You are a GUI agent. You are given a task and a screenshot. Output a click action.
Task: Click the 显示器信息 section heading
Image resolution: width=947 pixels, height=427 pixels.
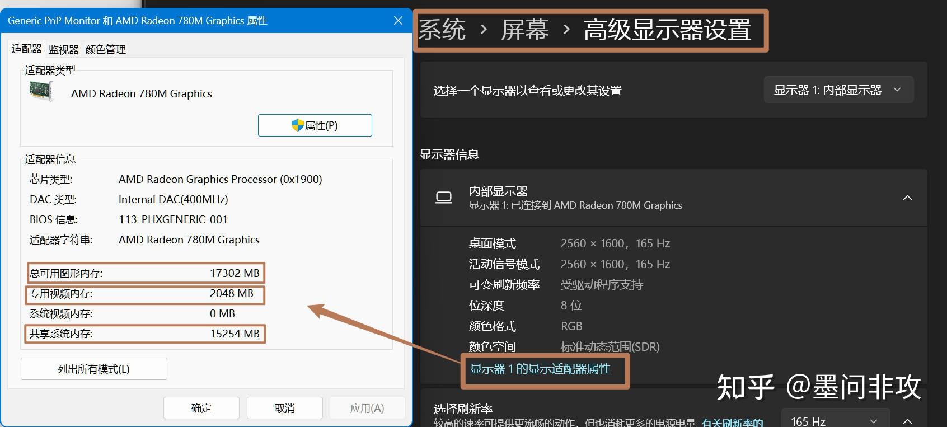(449, 154)
